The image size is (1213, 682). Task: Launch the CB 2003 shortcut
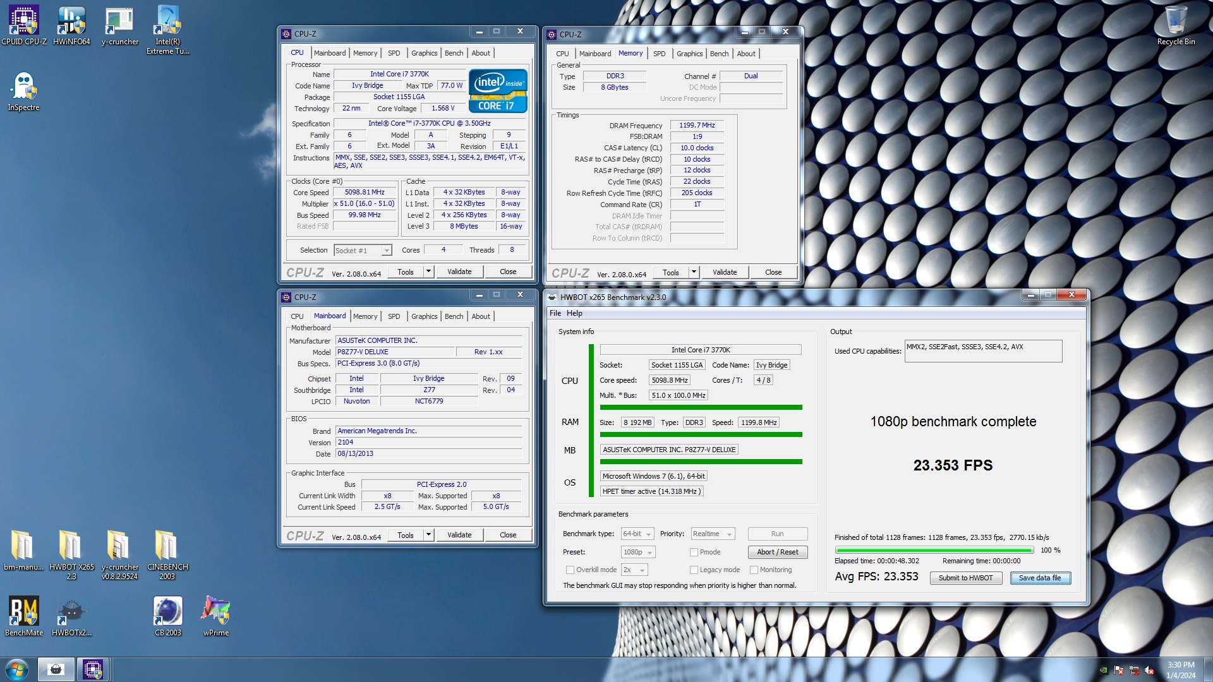pyautogui.click(x=167, y=616)
